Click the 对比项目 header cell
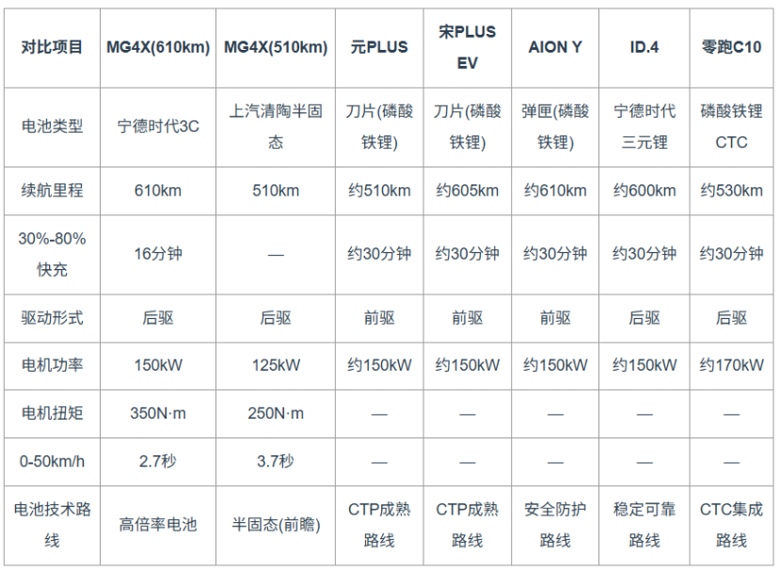Viewport: 781px width, 572px height. click(52, 48)
